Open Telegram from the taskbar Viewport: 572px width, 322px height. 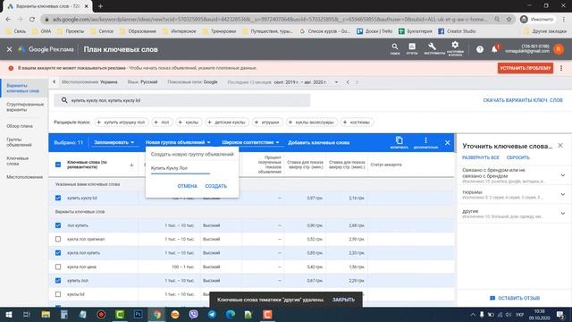click(x=212, y=314)
